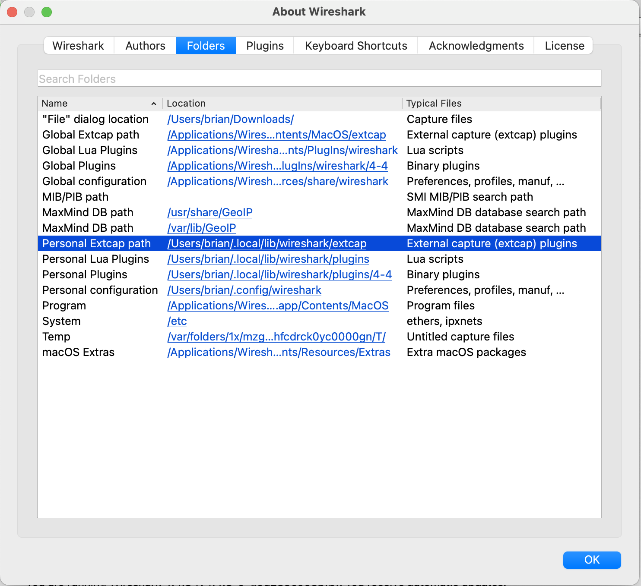Open the Global Lua Plugins location link

[x=282, y=150]
